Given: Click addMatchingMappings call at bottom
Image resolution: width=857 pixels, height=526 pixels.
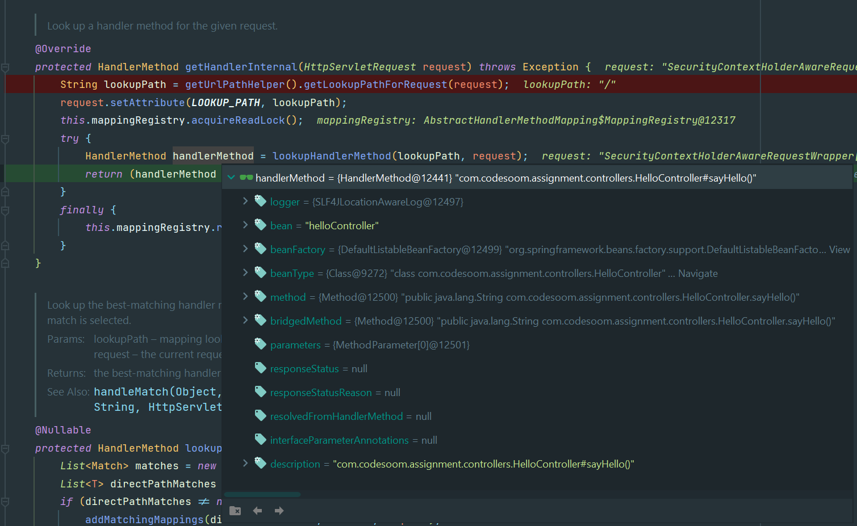Looking at the screenshot, I should pos(144,519).
